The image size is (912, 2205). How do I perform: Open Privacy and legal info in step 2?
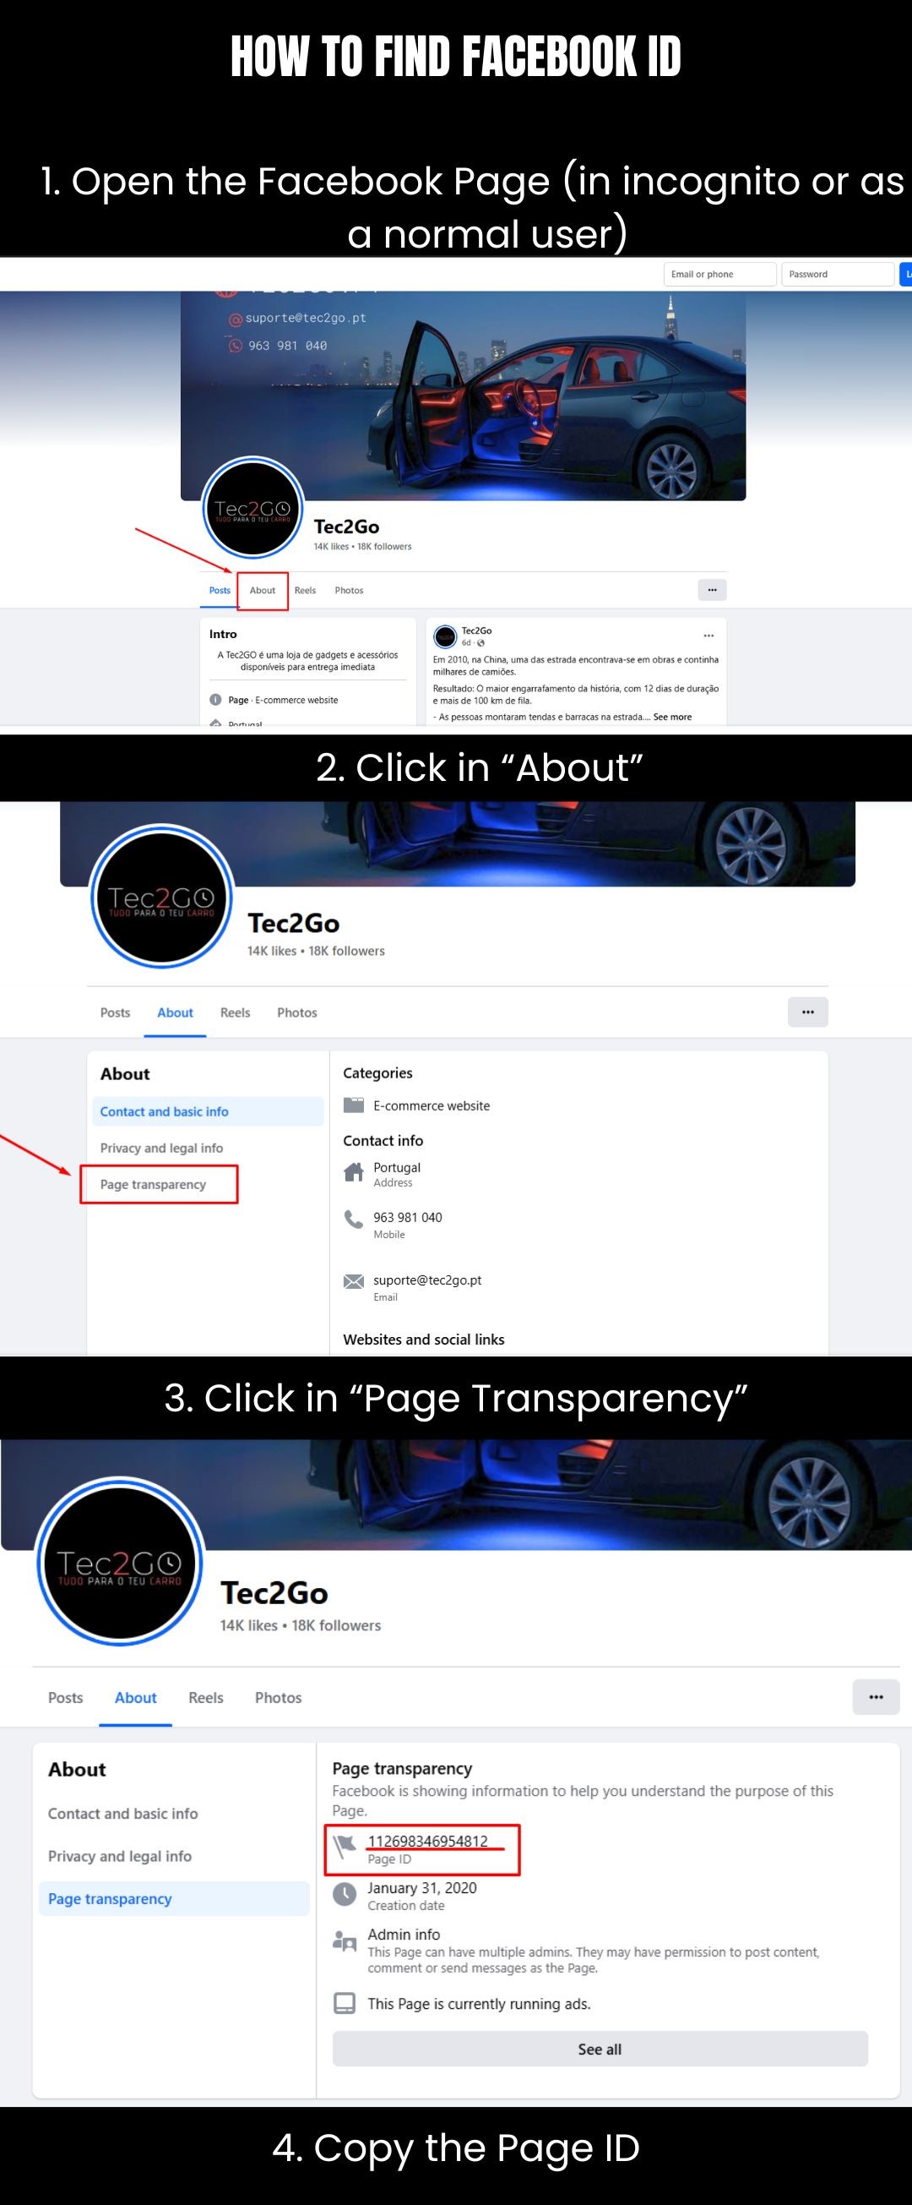161,1148
